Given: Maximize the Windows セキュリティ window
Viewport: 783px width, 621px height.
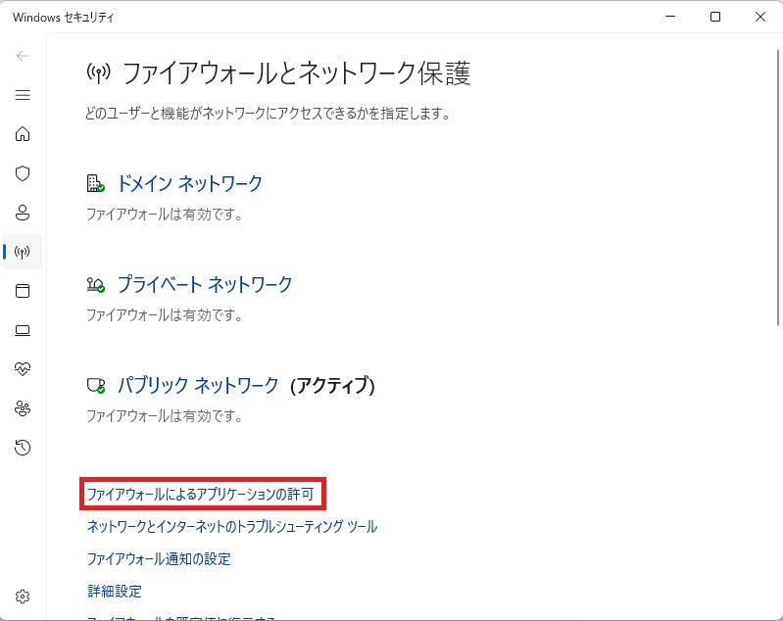Looking at the screenshot, I should point(715,17).
